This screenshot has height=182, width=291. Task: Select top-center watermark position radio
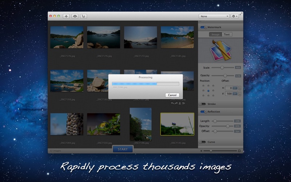pyautogui.click(x=208, y=86)
